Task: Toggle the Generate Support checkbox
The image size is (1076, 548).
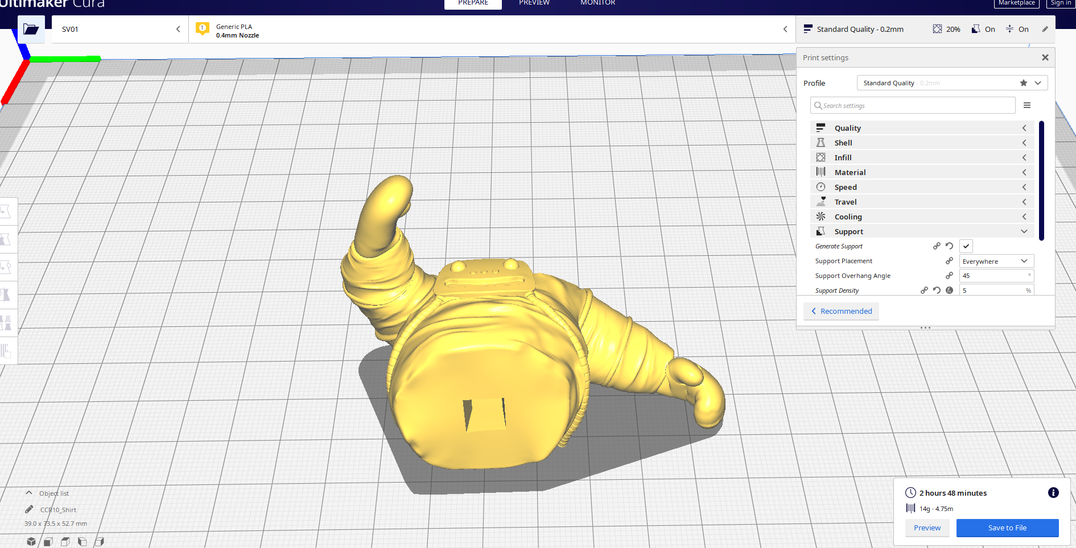Action: coord(966,246)
